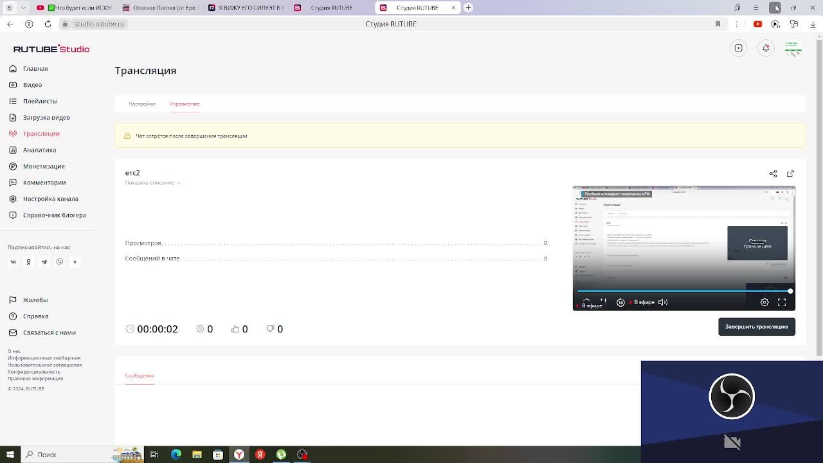Open the YouTube extension icon
Screen dimensions: 823x463
[x=757, y=24]
